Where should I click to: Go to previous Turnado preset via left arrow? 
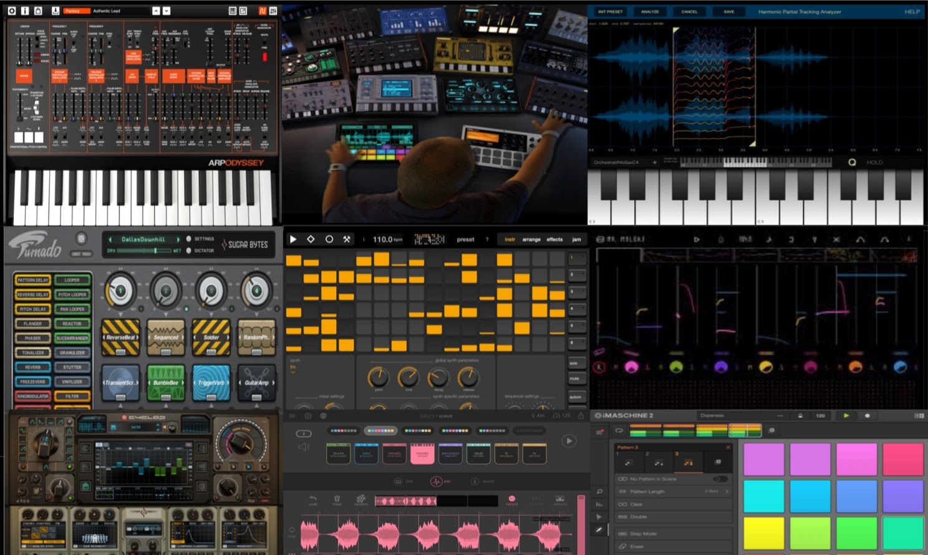(110, 239)
